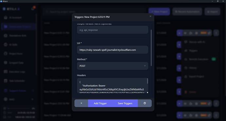This screenshot has height=121, width=226.
Task: Select Export Project in context menu
Action: point(200,76)
